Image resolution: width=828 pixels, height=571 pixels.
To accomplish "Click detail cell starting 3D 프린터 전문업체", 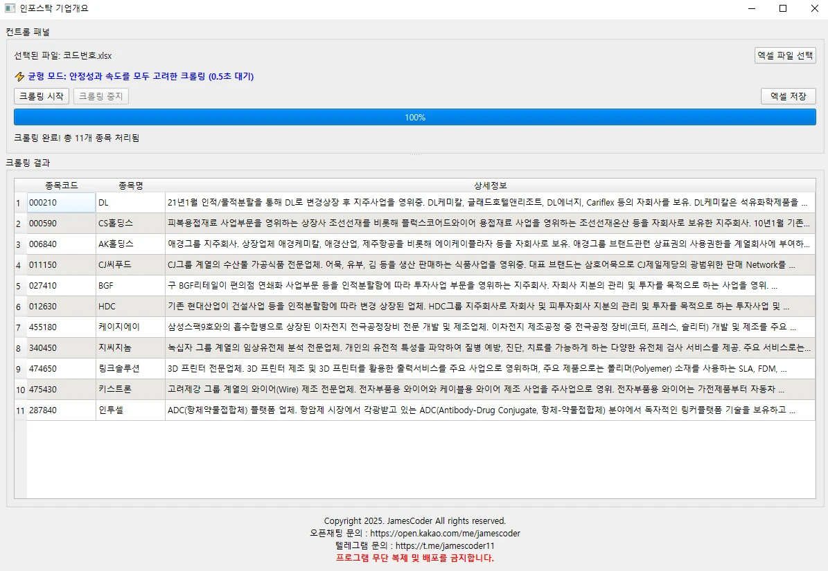I will [490, 368].
